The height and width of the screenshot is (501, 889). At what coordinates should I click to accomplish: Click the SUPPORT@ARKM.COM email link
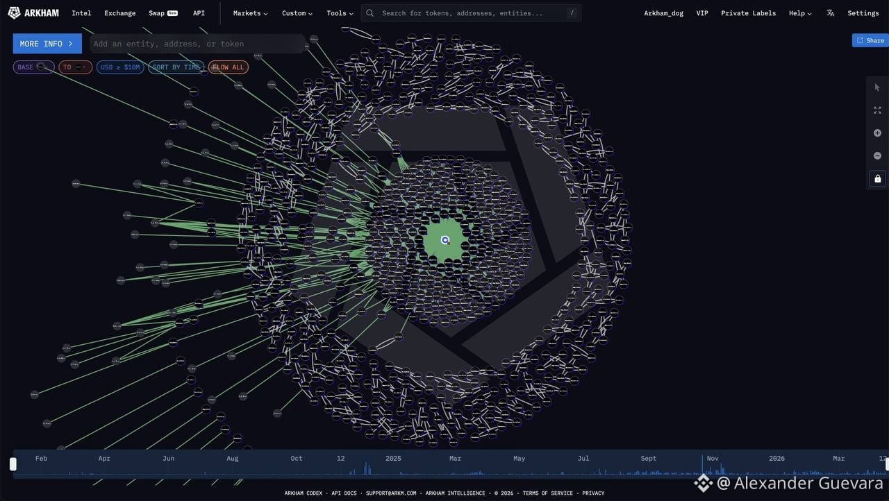point(391,493)
